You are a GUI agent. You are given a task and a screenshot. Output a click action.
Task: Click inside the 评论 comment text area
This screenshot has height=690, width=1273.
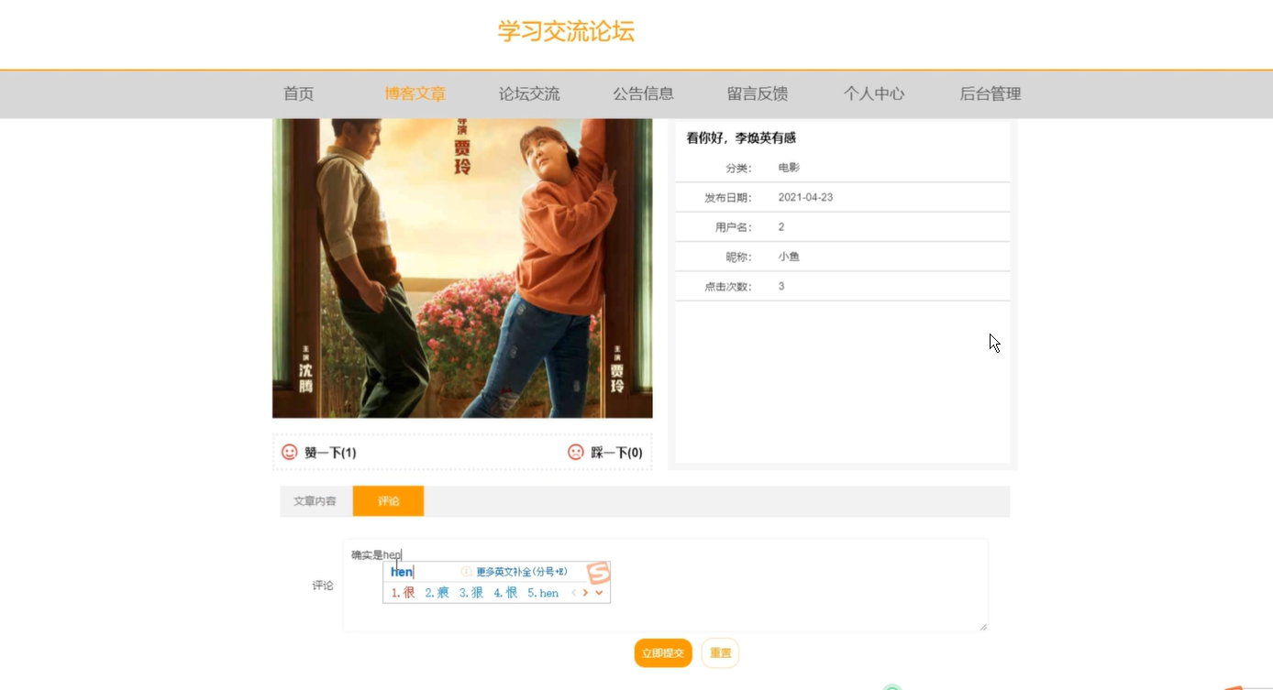coord(666,586)
